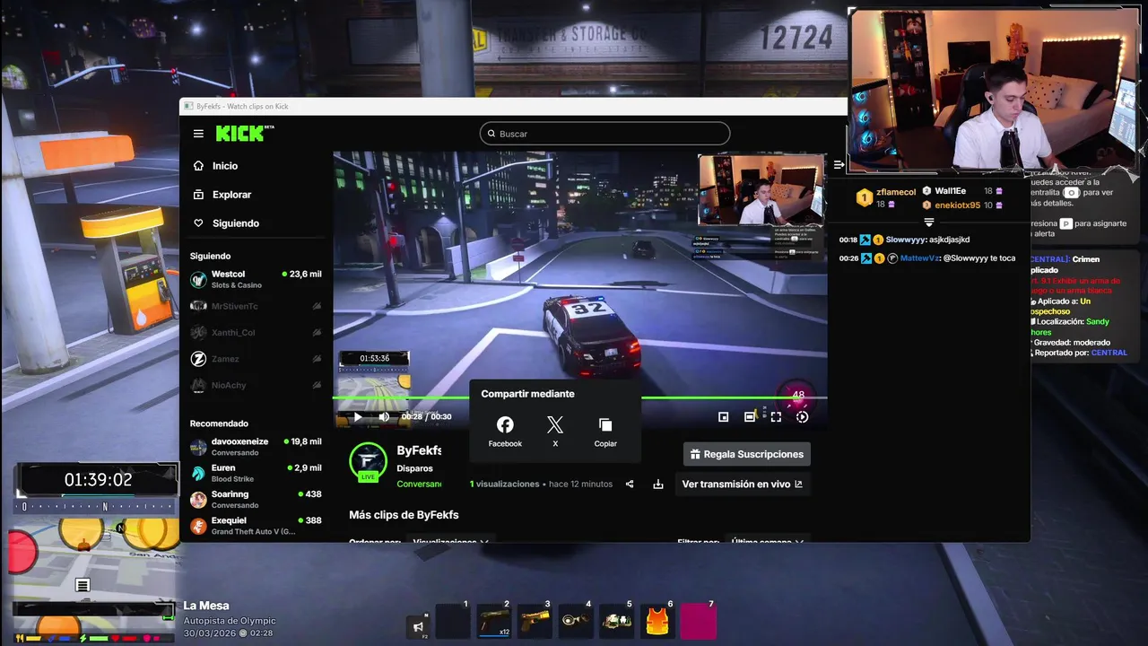1148x646 pixels.
Task: Collapse the chat panel with the arrow icon
Action: 839,164
